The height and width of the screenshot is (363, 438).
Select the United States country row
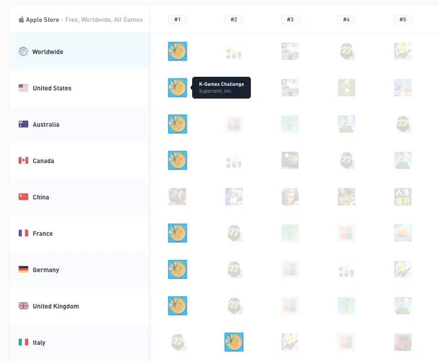[79, 88]
